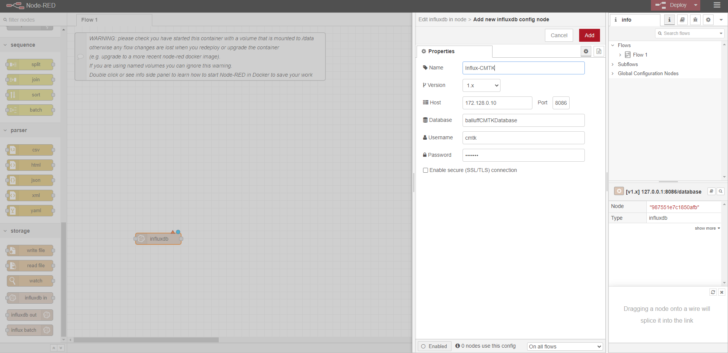Switch to the Flow 1 tab
The height and width of the screenshot is (353, 728).
114,20
